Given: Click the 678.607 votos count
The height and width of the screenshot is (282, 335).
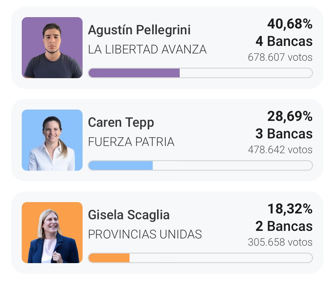Looking at the screenshot, I should pos(280,57).
